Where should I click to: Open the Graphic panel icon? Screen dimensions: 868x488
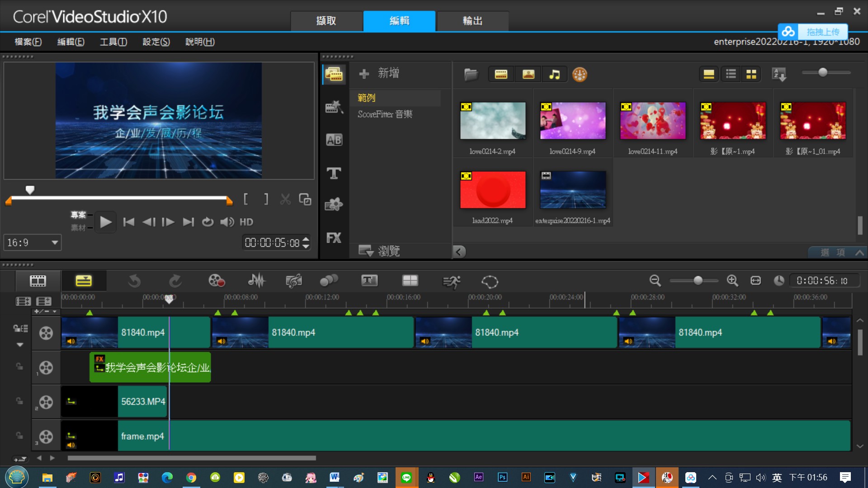pos(334,205)
